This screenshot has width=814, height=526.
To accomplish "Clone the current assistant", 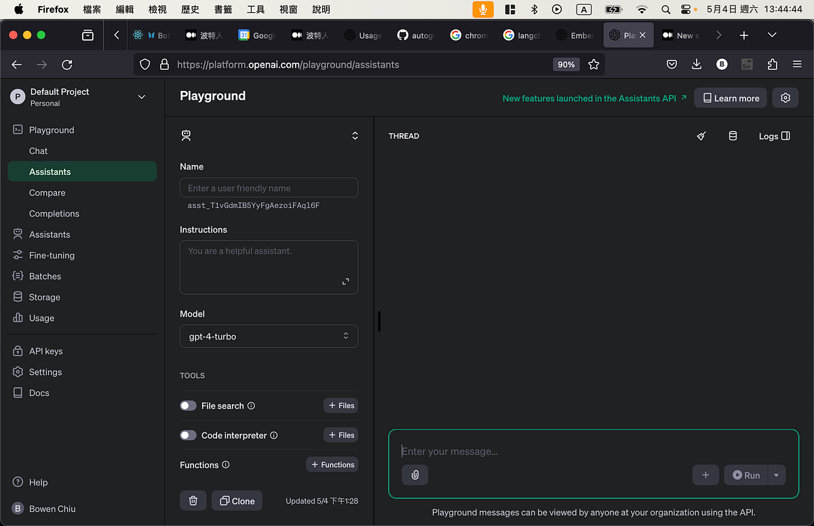I will click(x=237, y=500).
